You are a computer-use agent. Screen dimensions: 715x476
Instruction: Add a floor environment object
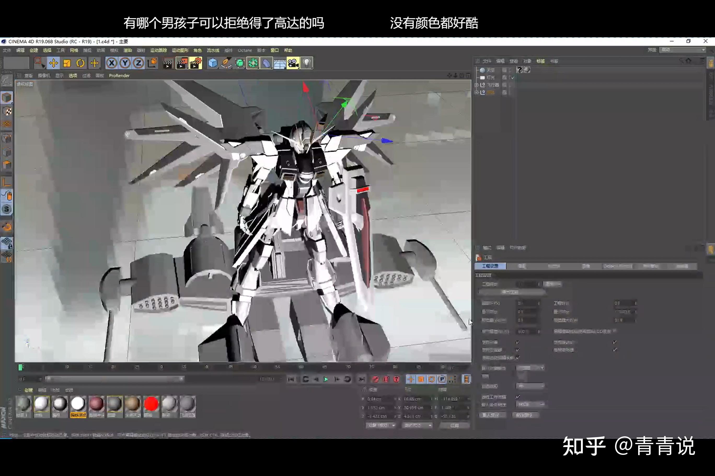(280, 63)
